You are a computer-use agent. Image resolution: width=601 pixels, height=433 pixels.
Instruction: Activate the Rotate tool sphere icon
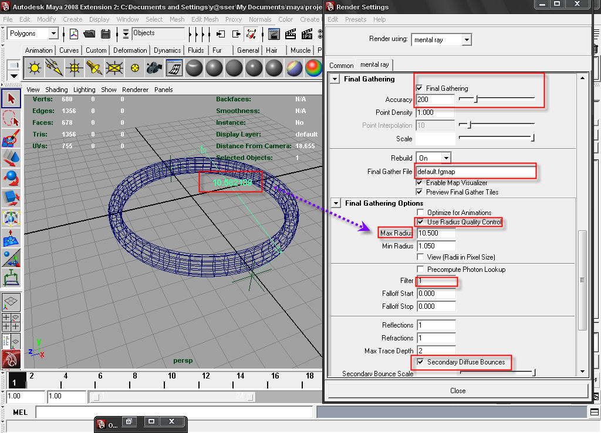(11, 178)
